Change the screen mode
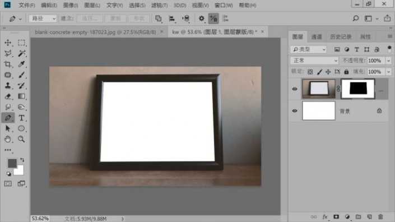This screenshot has height=222, width=395. pyautogui.click(x=21, y=183)
